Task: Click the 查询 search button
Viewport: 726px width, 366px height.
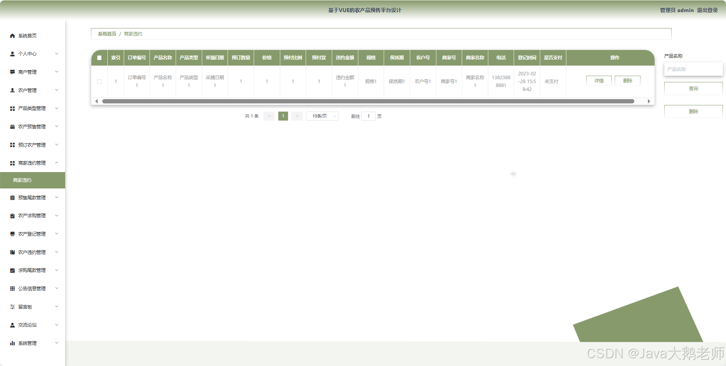Action: (x=694, y=89)
